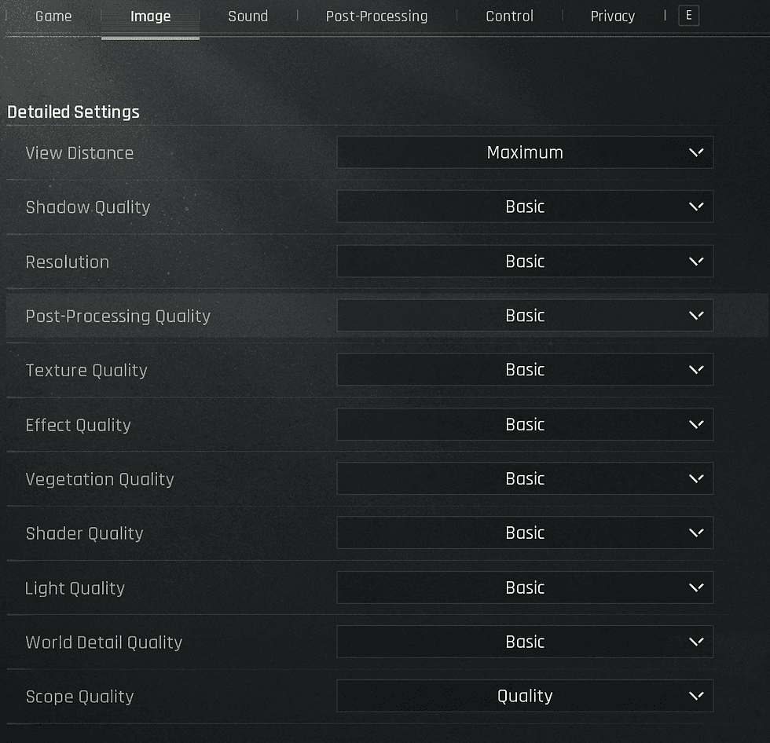
Task: Open the Post-Processing Quality dropdown
Action: (x=525, y=315)
